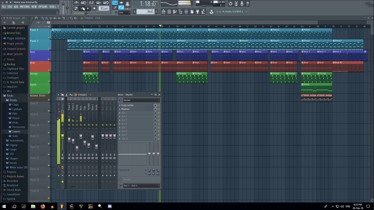Click the Play button in transport
This screenshot has width=374, height=210.
82,8
